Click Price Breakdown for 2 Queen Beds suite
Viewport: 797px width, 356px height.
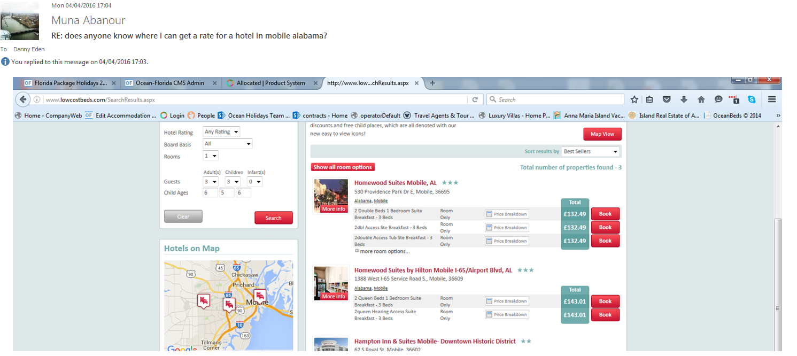point(507,301)
